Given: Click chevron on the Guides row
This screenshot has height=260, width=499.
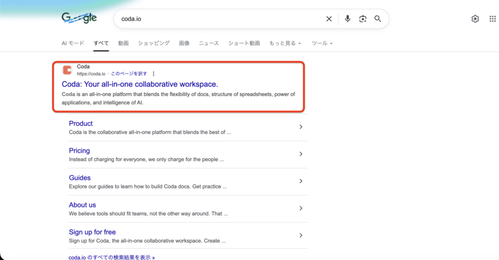Looking at the screenshot, I should point(301,181).
